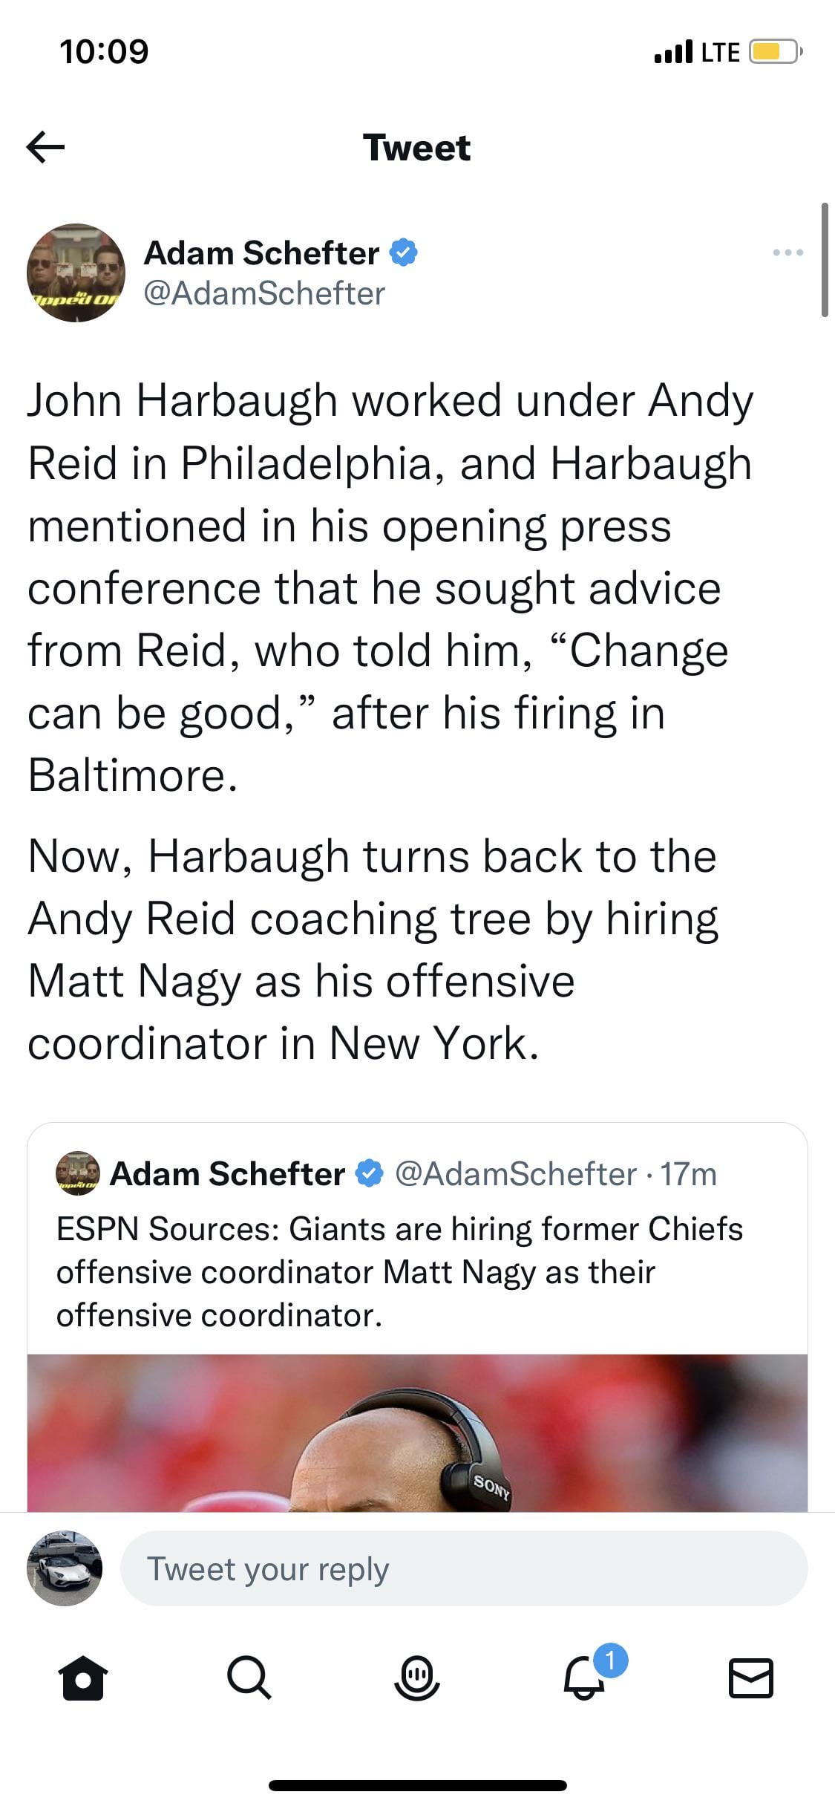Screen dimensions: 835x1809
Task: Open the Search tab
Action: pyautogui.click(x=249, y=1678)
